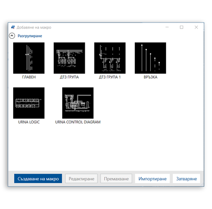Click the Разгрупиране group header text
The image size is (212, 209).
(x=30, y=36)
